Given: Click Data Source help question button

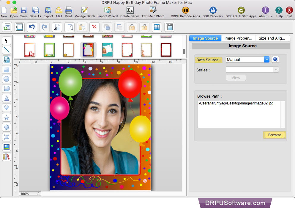Looking at the screenshot, I should (275, 59).
